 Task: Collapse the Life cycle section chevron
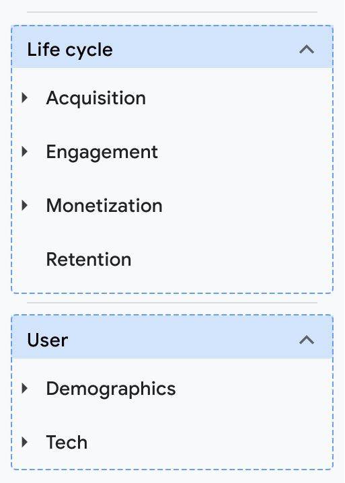307,49
